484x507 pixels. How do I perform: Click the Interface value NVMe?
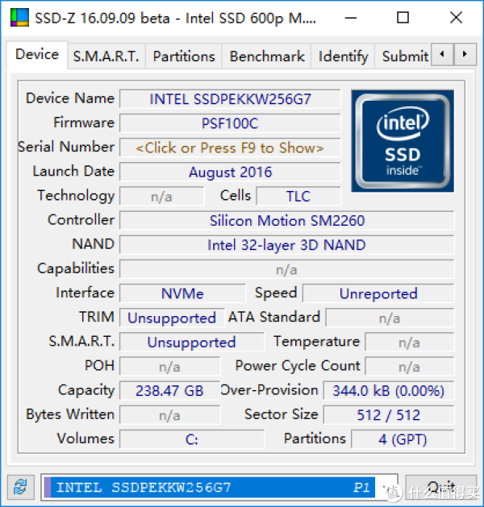click(x=182, y=293)
